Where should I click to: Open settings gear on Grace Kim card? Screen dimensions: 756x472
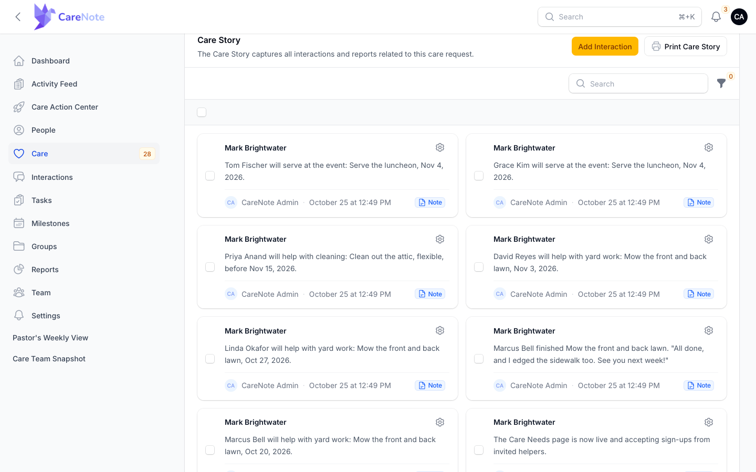709,147
